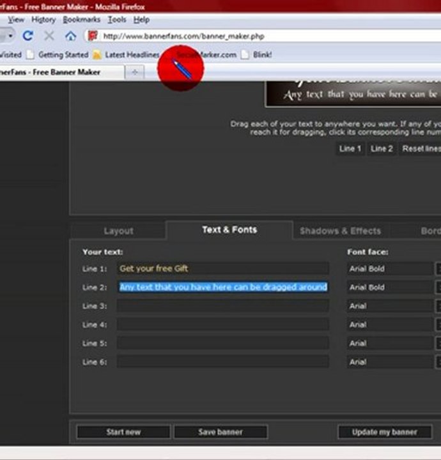441x460 pixels.
Task: Click the Start new button
Action: pos(123,432)
